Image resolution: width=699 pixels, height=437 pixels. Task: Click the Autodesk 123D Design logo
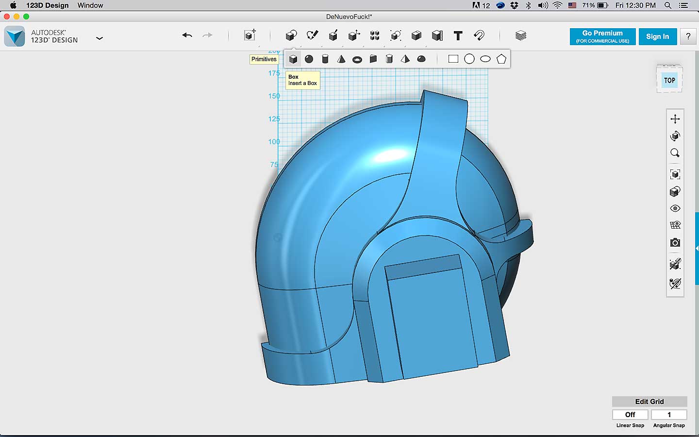[15, 36]
